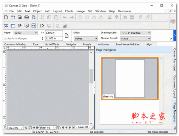Open the GIS menu
The image size is (179, 136).
[x=90, y=11]
